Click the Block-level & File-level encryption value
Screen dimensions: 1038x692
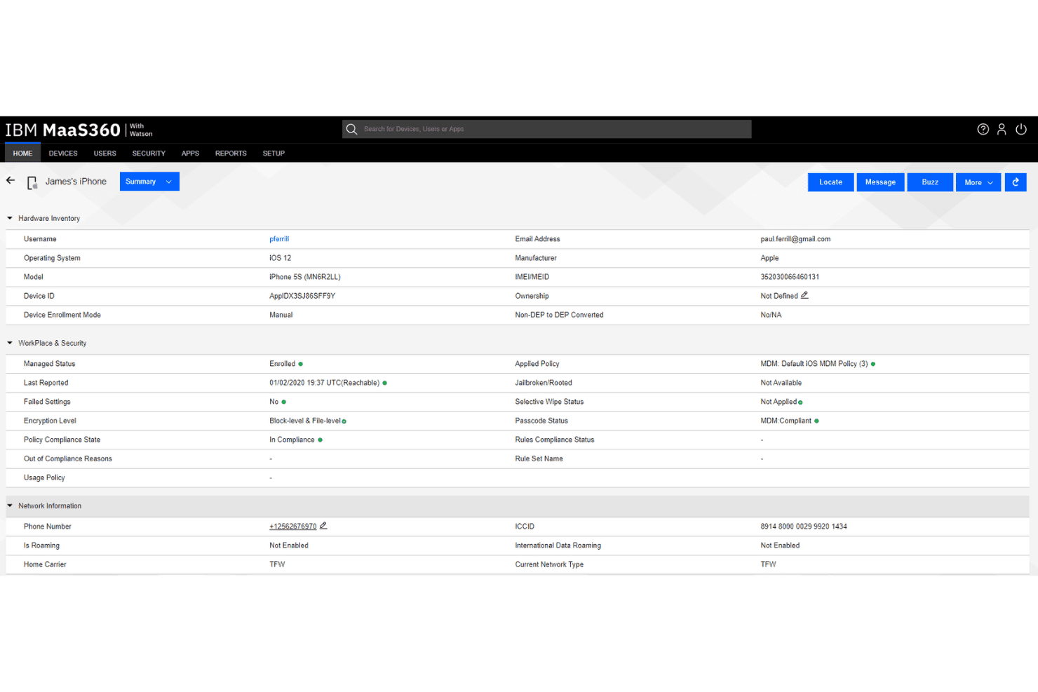coord(305,421)
